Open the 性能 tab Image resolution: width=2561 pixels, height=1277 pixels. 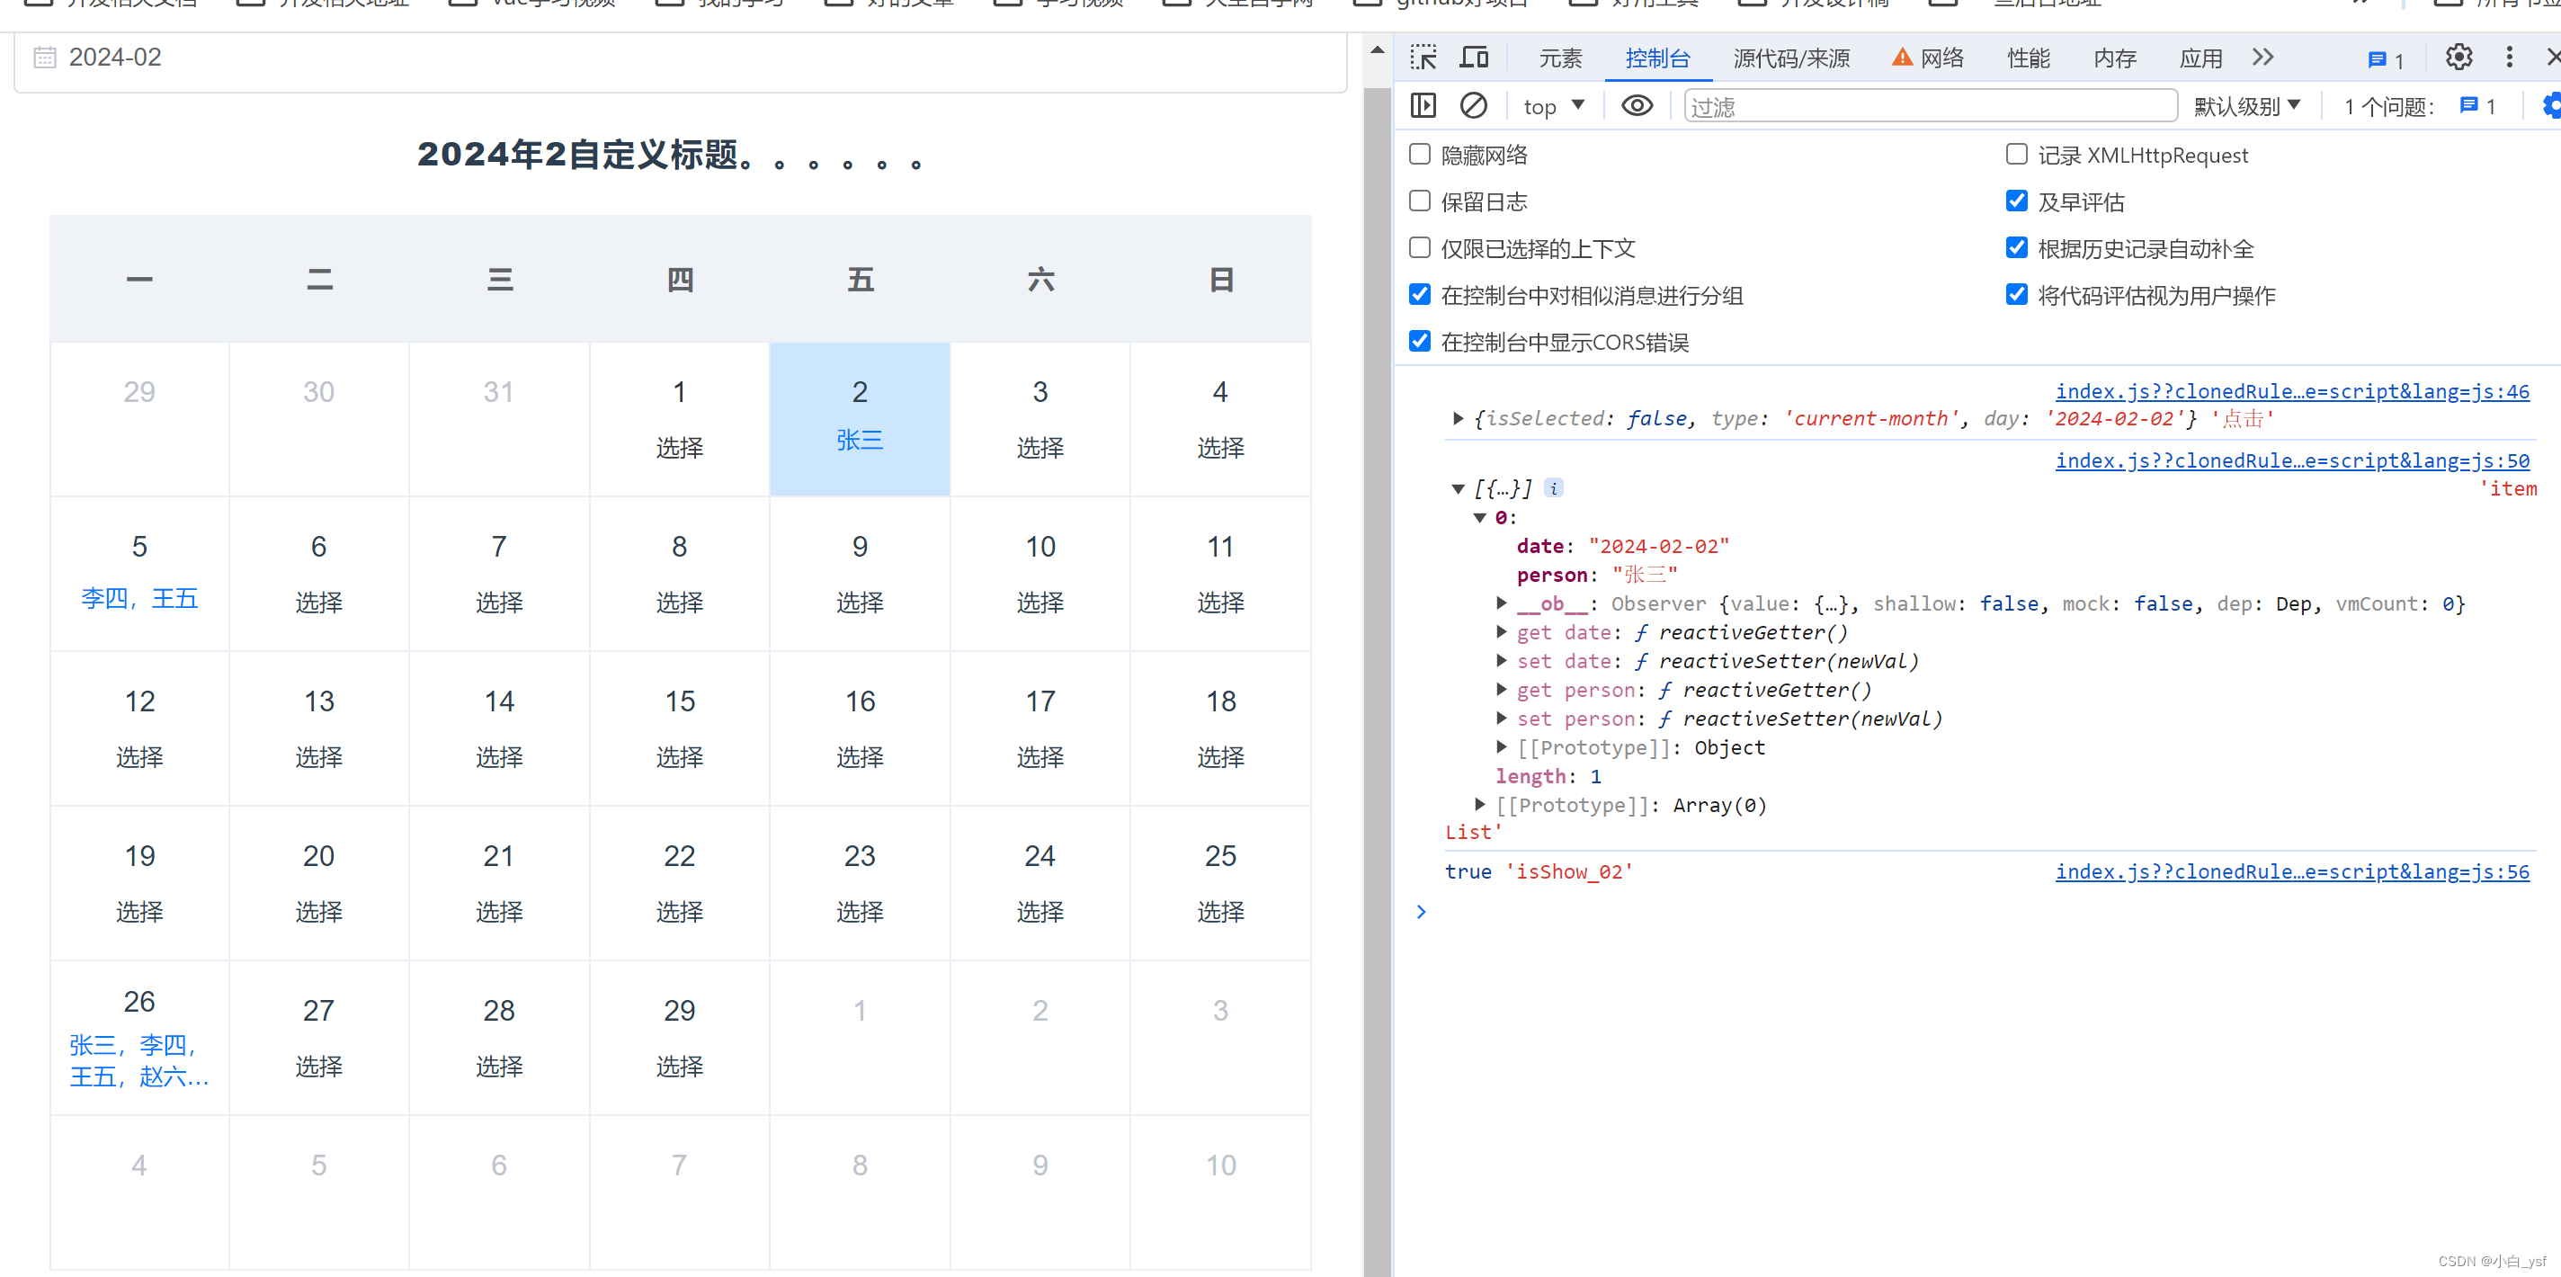2028,58
